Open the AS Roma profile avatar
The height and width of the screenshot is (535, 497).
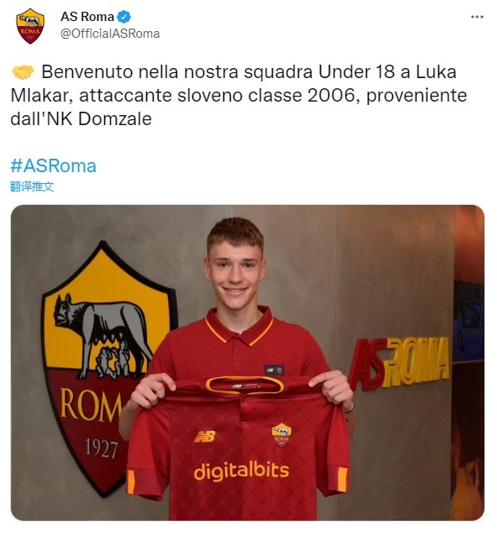pos(30,26)
